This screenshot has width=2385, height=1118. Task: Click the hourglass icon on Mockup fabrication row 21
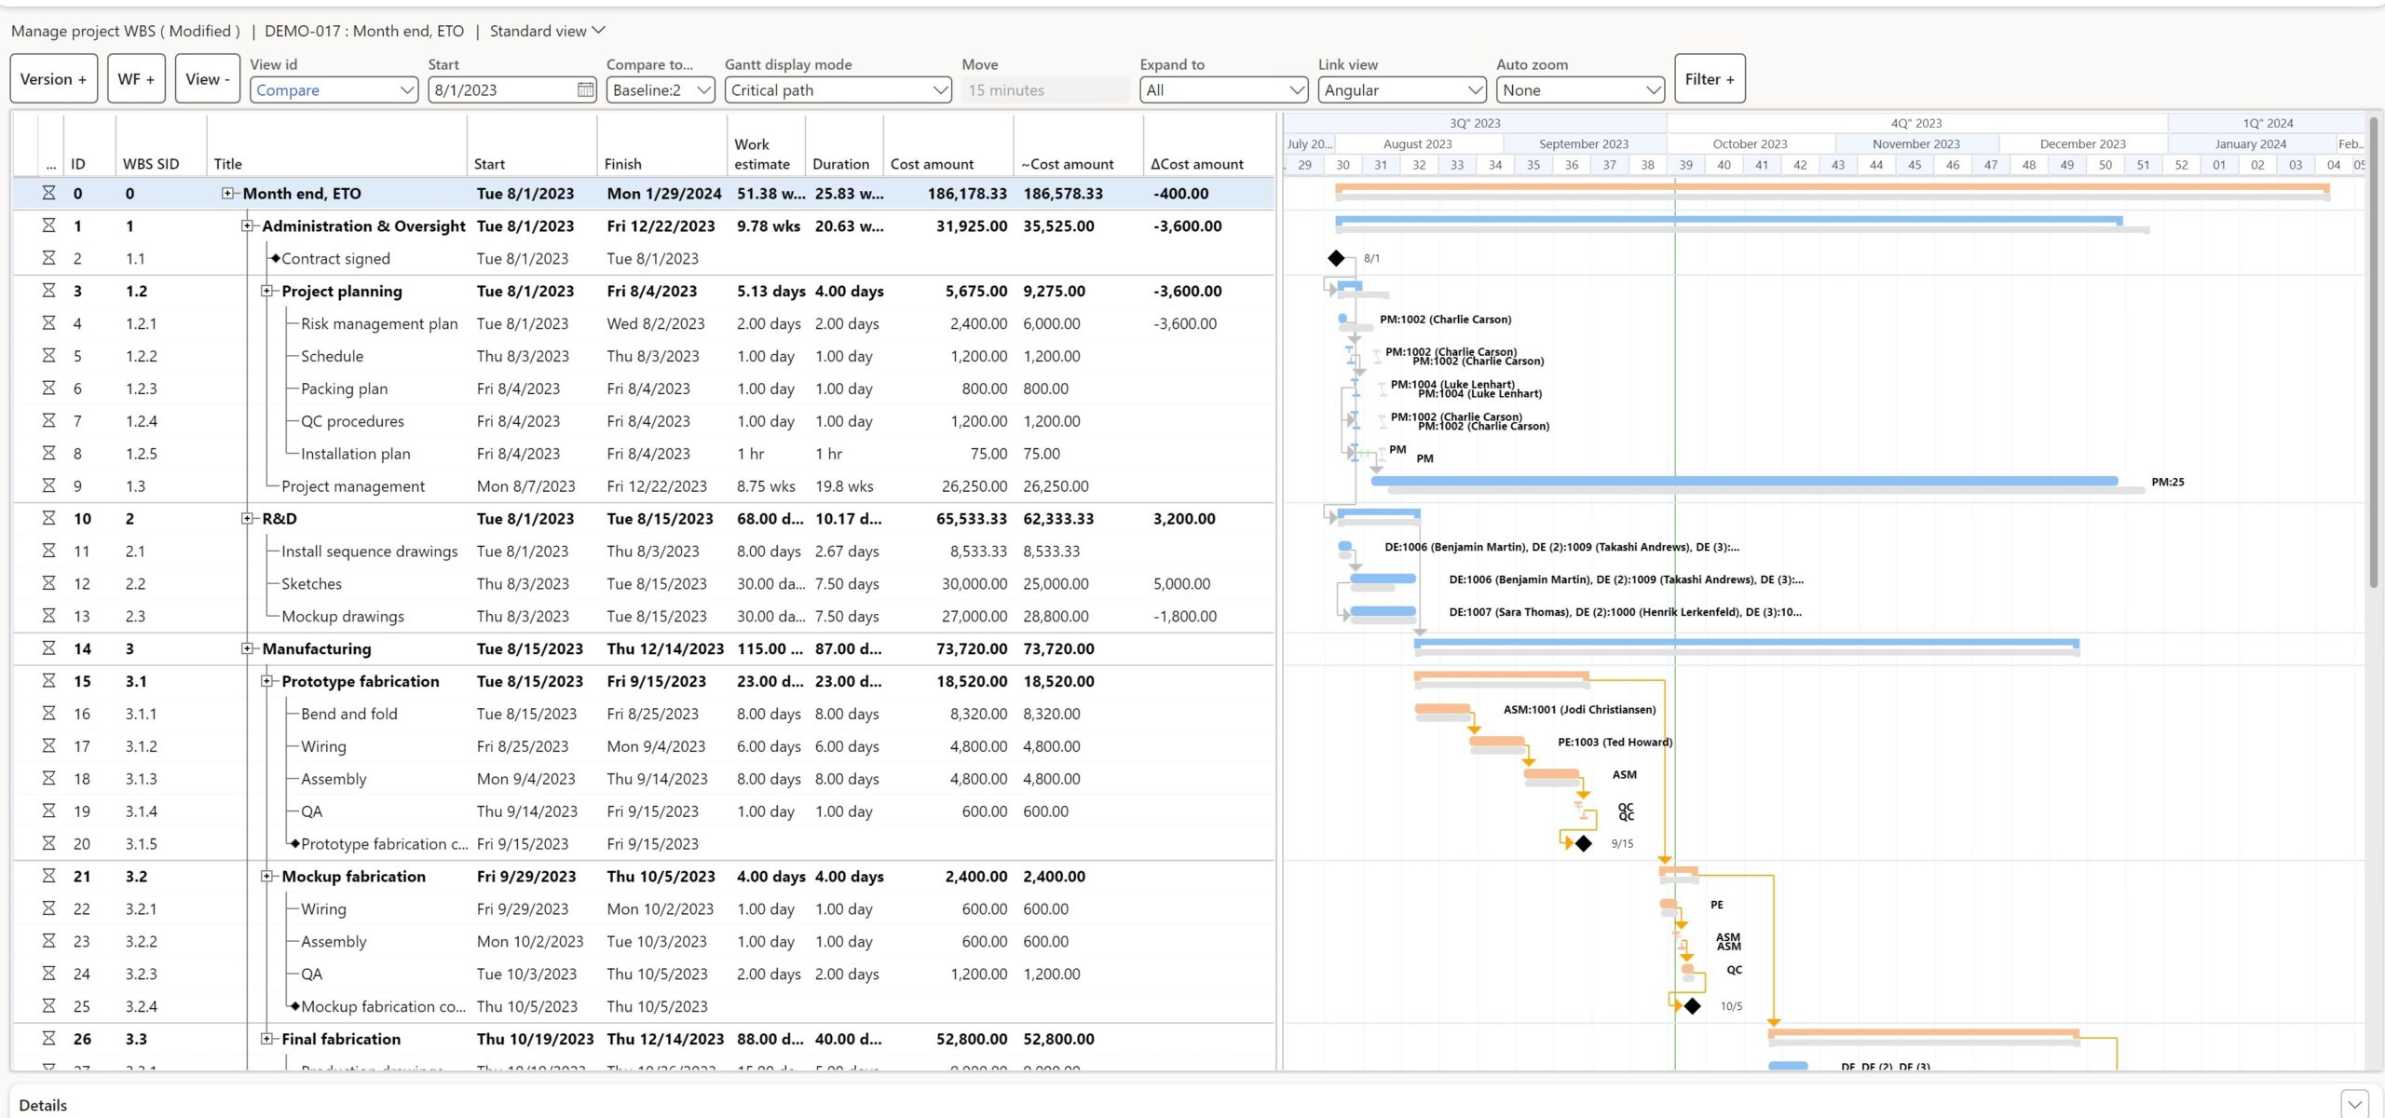click(48, 876)
